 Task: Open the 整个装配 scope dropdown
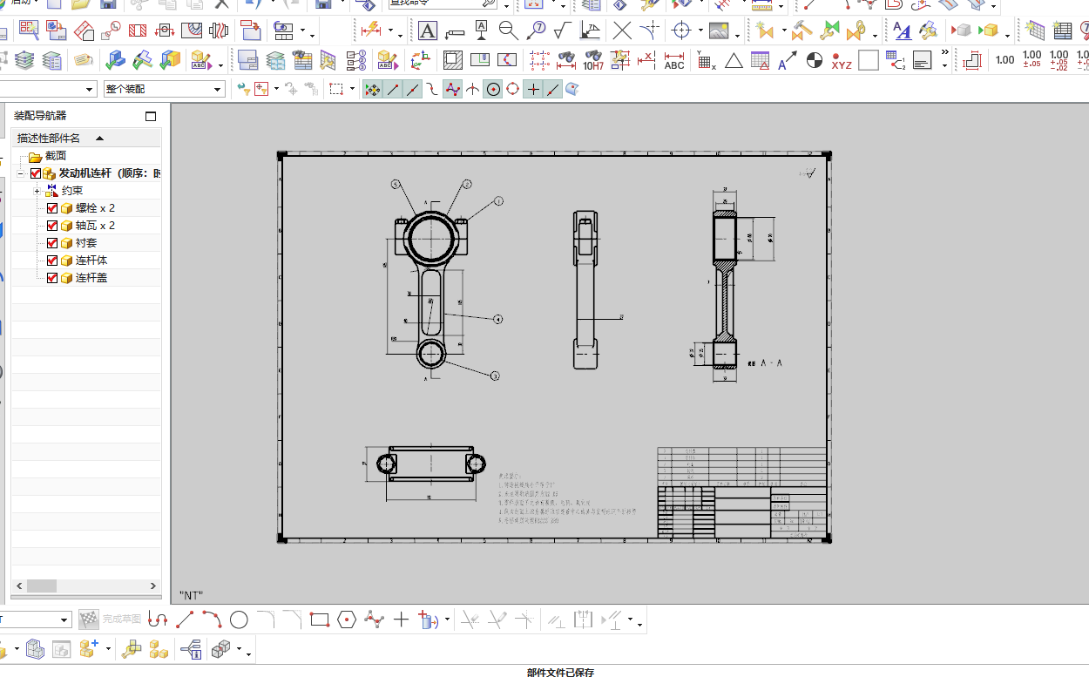164,90
